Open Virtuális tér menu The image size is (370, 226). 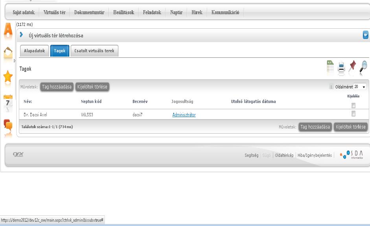(x=55, y=12)
